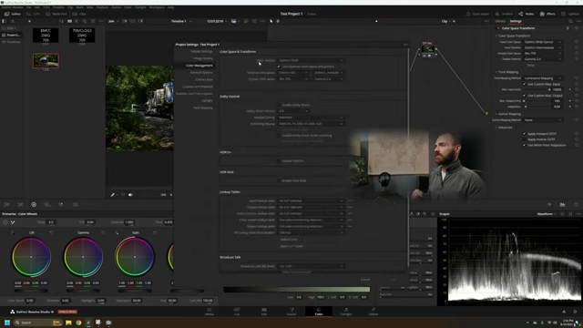Toggle Use separate color space and gamma

point(279,67)
